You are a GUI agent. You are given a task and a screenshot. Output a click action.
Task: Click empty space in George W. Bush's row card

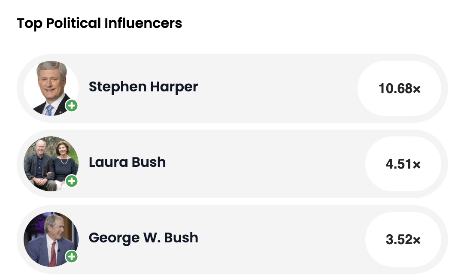pyautogui.click(x=279, y=239)
